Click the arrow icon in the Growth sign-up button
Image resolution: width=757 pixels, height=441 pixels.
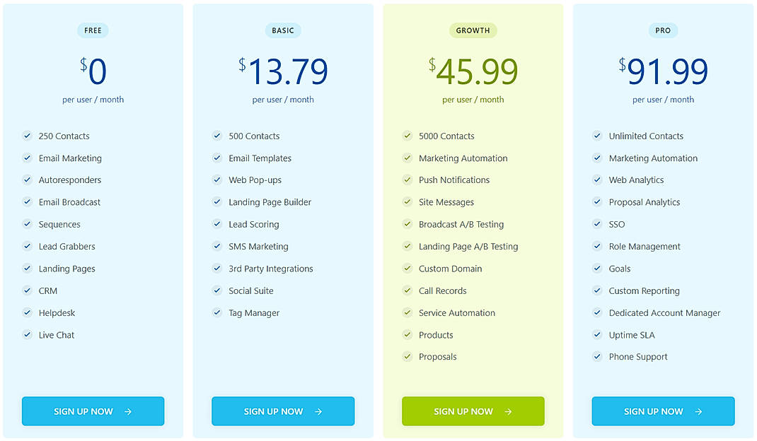507,411
